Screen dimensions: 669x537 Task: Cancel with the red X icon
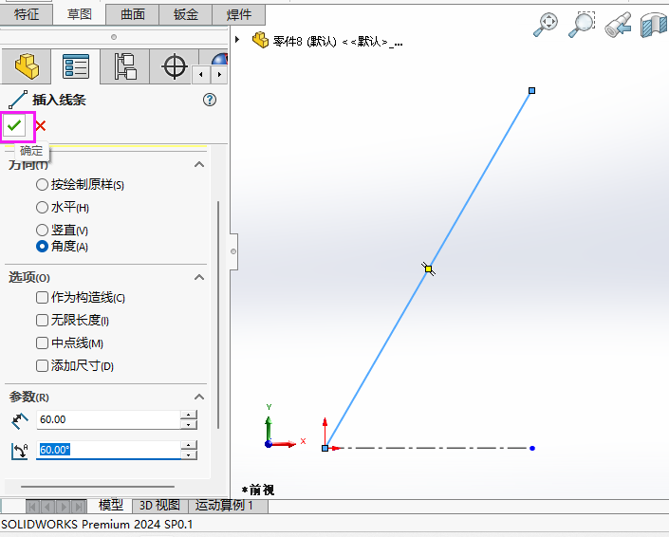coord(41,126)
